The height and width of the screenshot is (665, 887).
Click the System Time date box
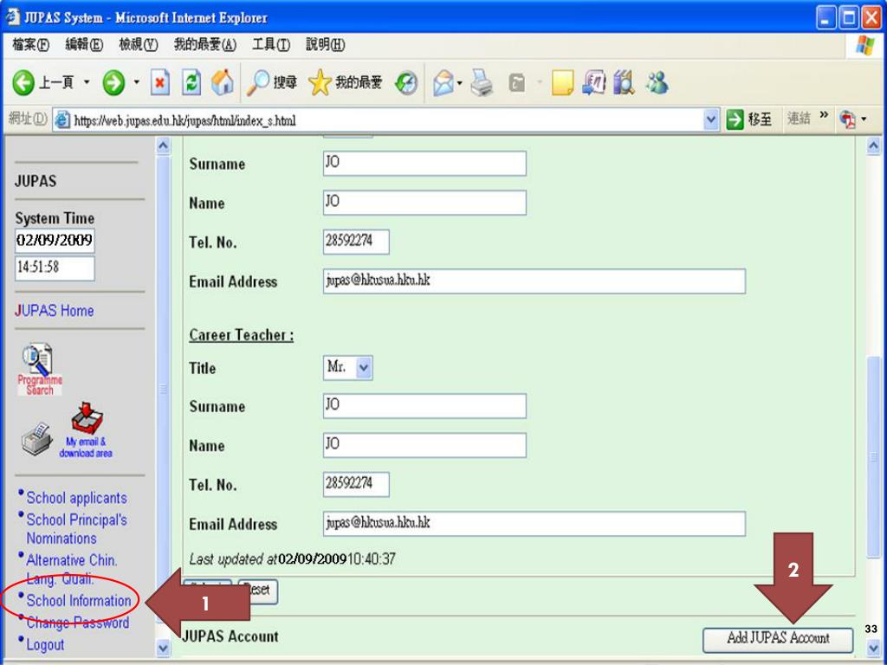(x=55, y=241)
